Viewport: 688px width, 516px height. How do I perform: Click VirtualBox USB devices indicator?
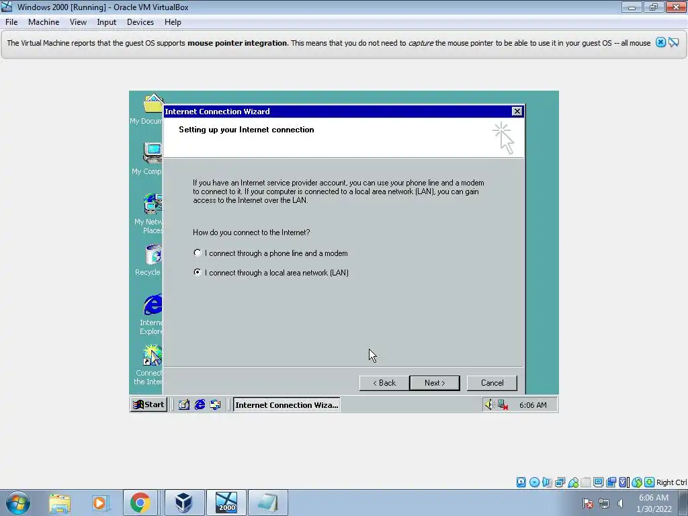[573, 482]
